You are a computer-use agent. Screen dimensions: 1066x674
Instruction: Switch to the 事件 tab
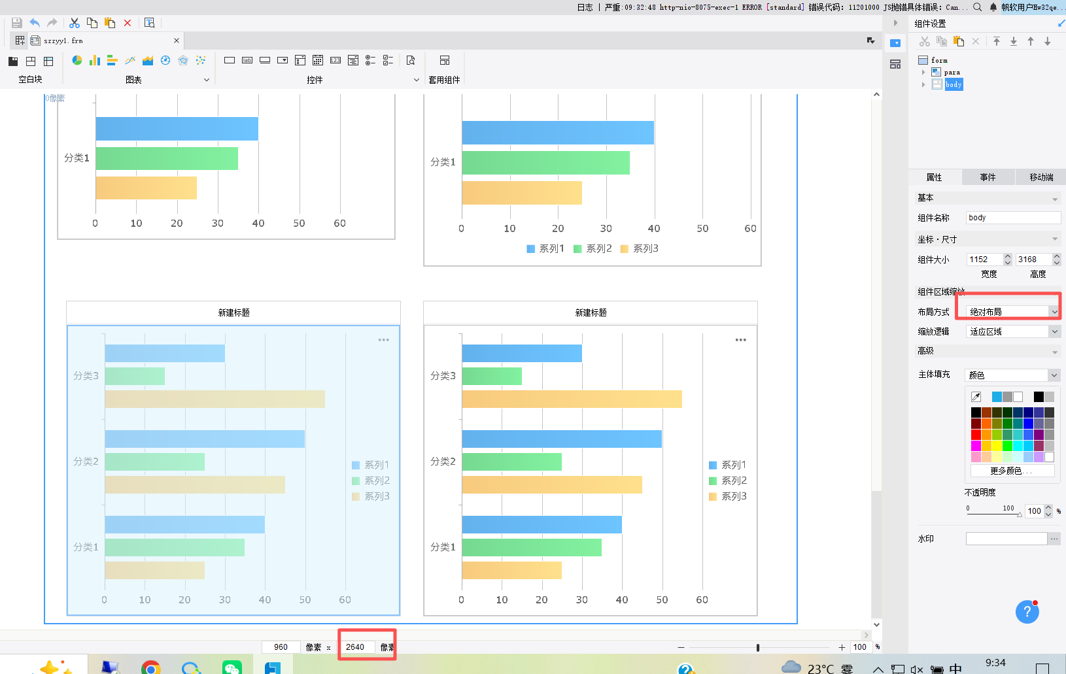pos(988,177)
